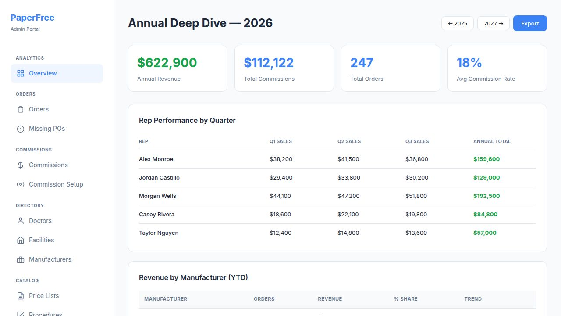Click the Orders clipboard icon
561x316 pixels.
21,109
